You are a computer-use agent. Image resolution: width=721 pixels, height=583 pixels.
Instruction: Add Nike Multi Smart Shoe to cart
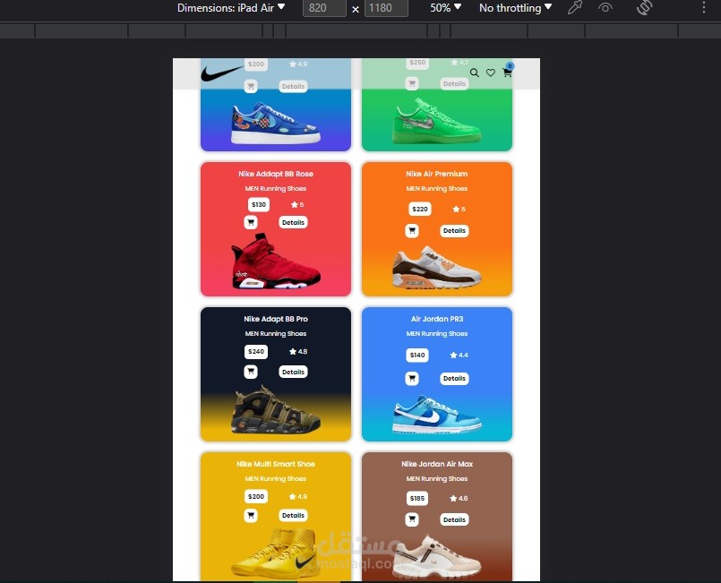click(x=251, y=516)
